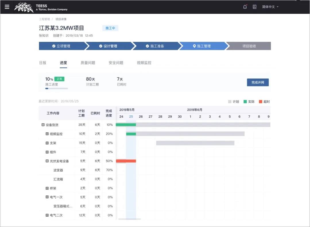Click the 施工准备 stage step
Screen dimensions: 310x227
(x=155, y=46)
